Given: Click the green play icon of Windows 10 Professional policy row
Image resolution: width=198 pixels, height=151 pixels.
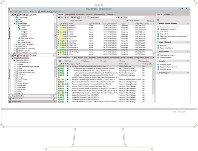Looking at the screenshot, I should click(68, 66).
